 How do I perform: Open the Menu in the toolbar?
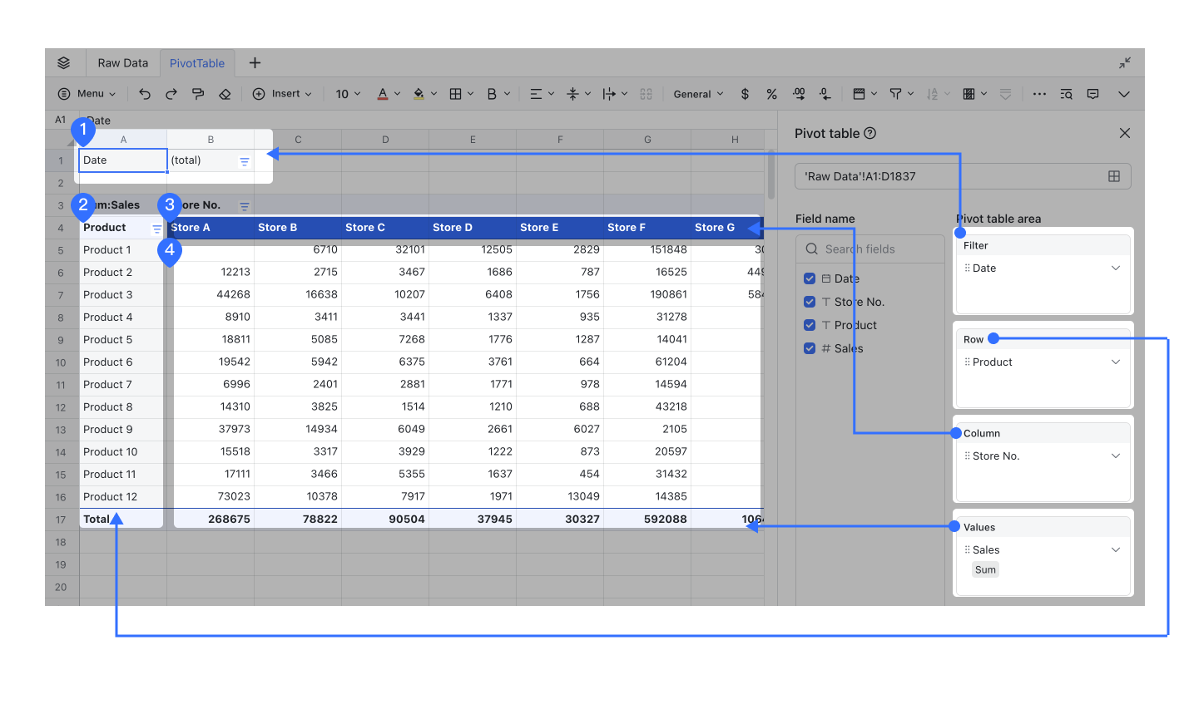tap(87, 93)
